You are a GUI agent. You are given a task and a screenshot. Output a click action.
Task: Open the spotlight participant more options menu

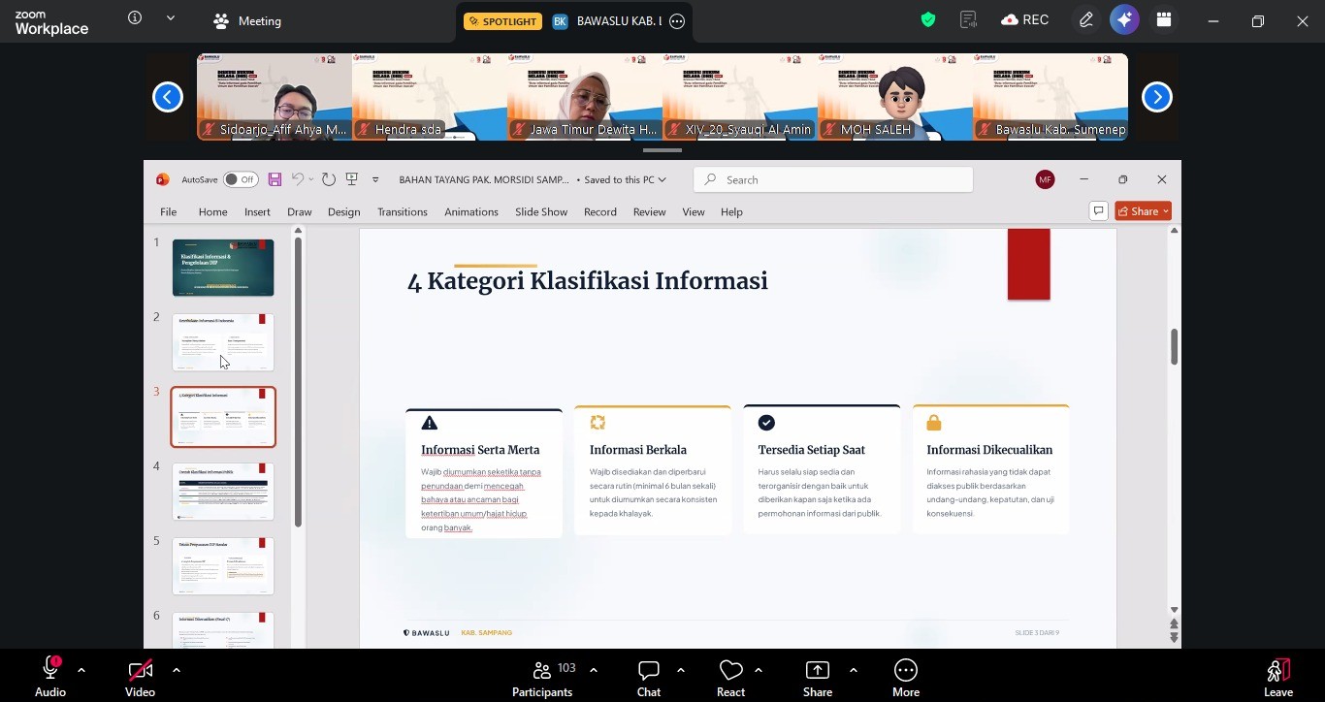677,21
